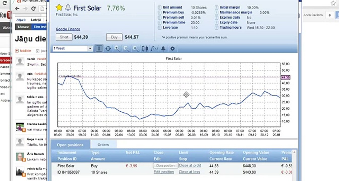Viewport: 339px width, 181px height.
Task: Click the bookmark star in the browser's top-right corner
Action: pyautogui.click(x=333, y=3)
